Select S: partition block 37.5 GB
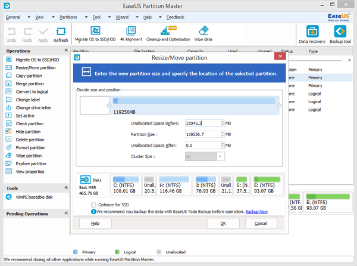357x266 pixels. 242,185
